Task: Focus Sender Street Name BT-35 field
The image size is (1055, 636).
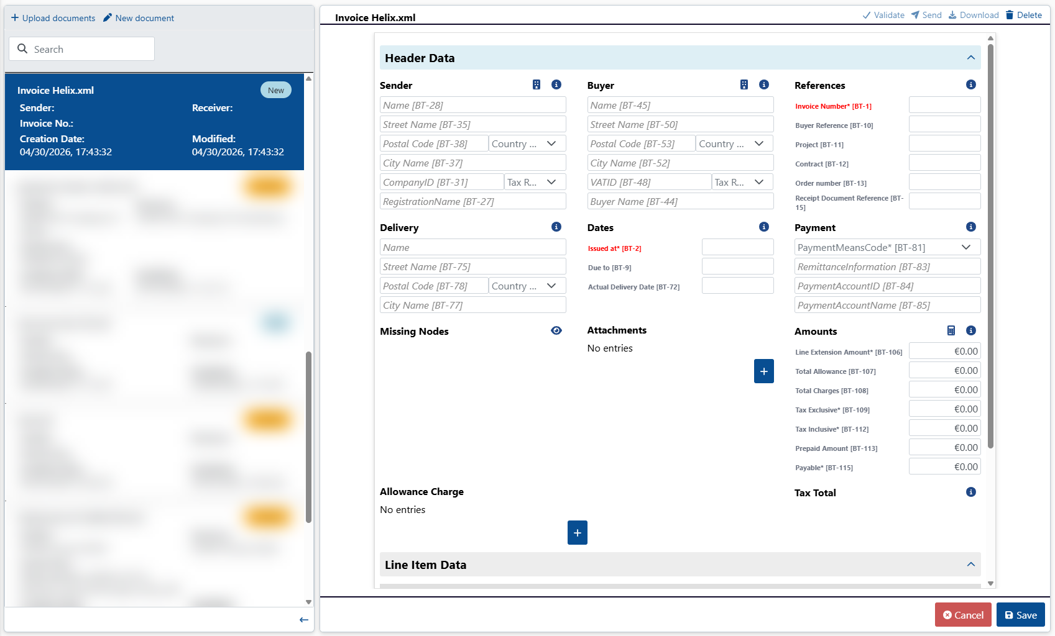Action: click(473, 124)
